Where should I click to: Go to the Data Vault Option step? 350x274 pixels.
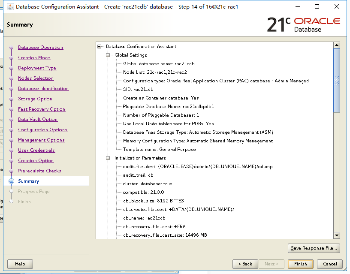coord(38,119)
